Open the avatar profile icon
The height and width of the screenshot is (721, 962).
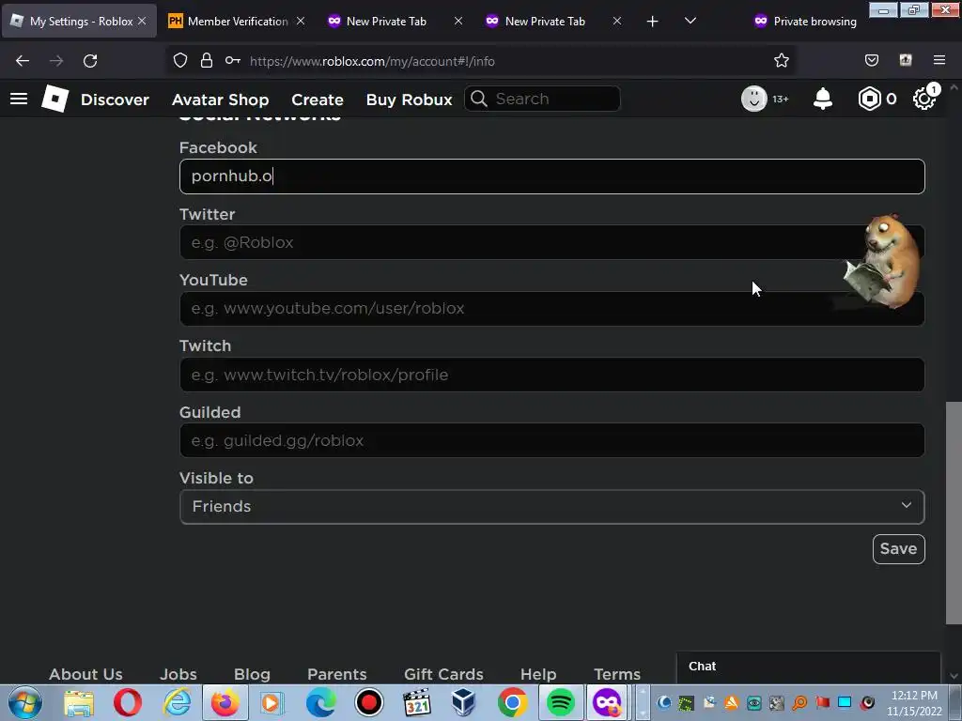(754, 99)
